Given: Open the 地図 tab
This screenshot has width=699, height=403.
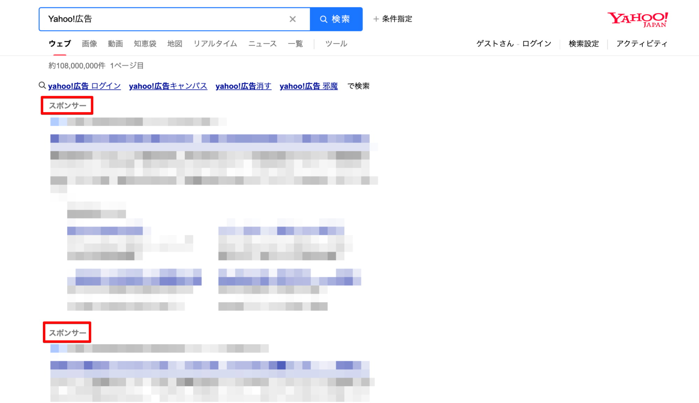Looking at the screenshot, I should click(x=175, y=44).
